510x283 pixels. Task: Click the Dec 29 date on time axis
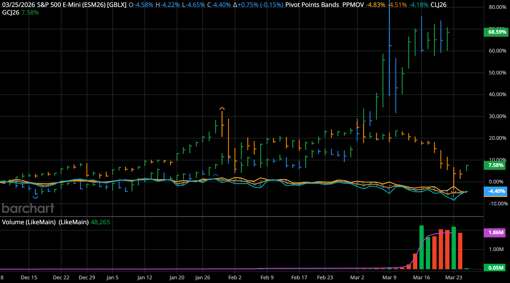click(87, 278)
